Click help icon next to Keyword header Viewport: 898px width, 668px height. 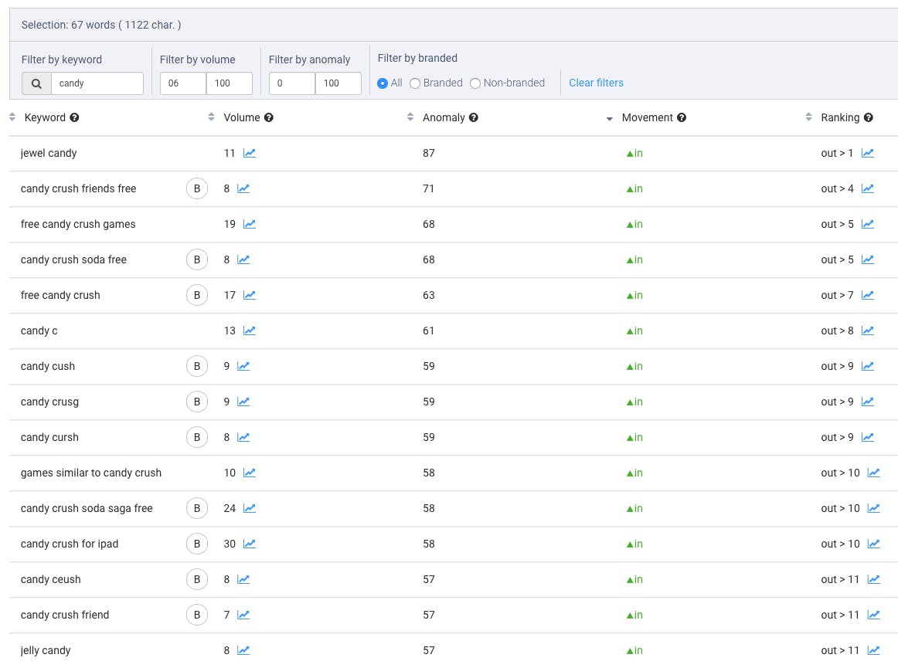pos(75,118)
